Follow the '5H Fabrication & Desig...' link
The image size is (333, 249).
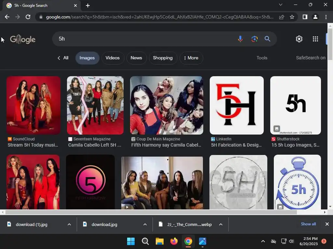pyautogui.click(x=236, y=145)
